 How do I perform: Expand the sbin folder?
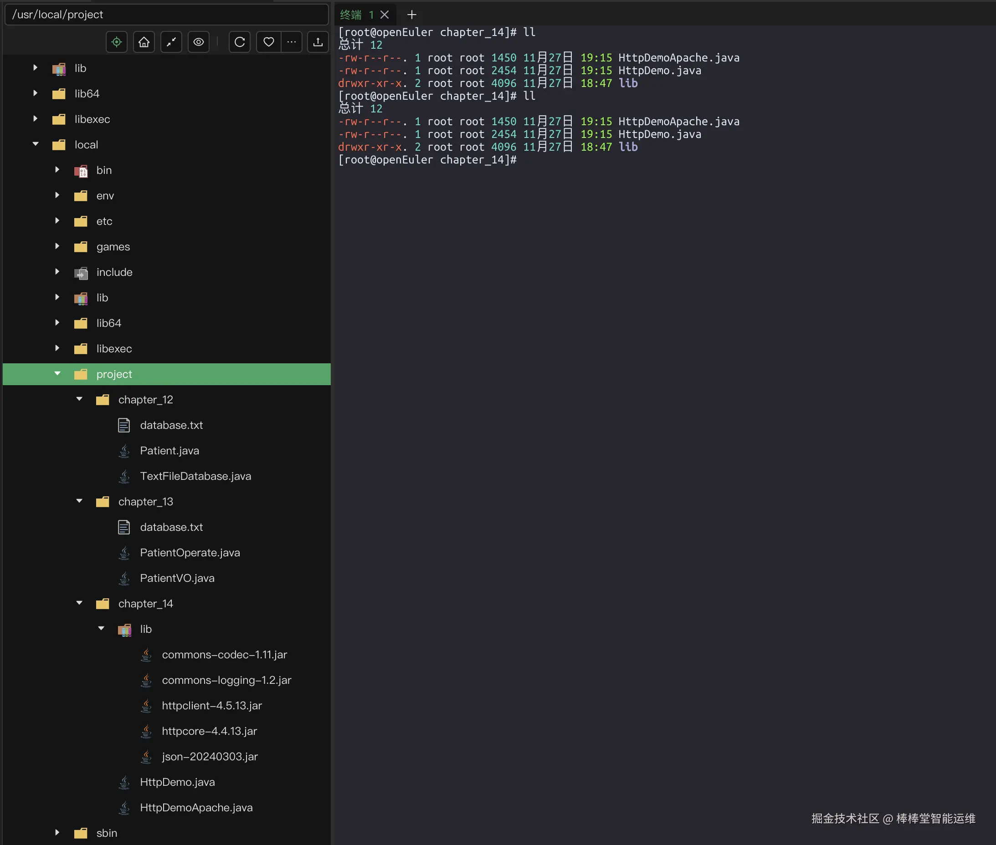(57, 833)
